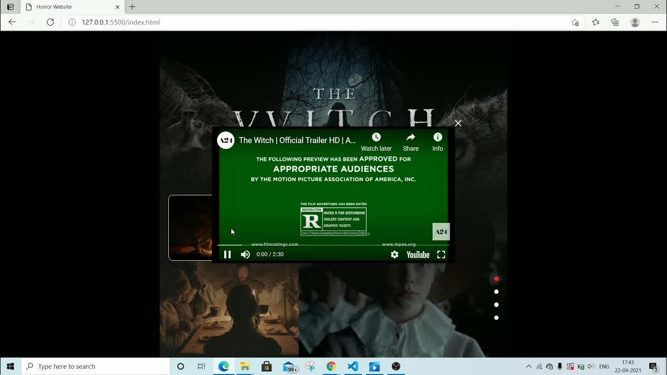Image resolution: width=667 pixels, height=375 pixels.
Task: Add this page to favorites star
Action: click(575, 22)
